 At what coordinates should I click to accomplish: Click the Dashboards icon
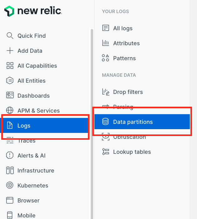point(10,95)
